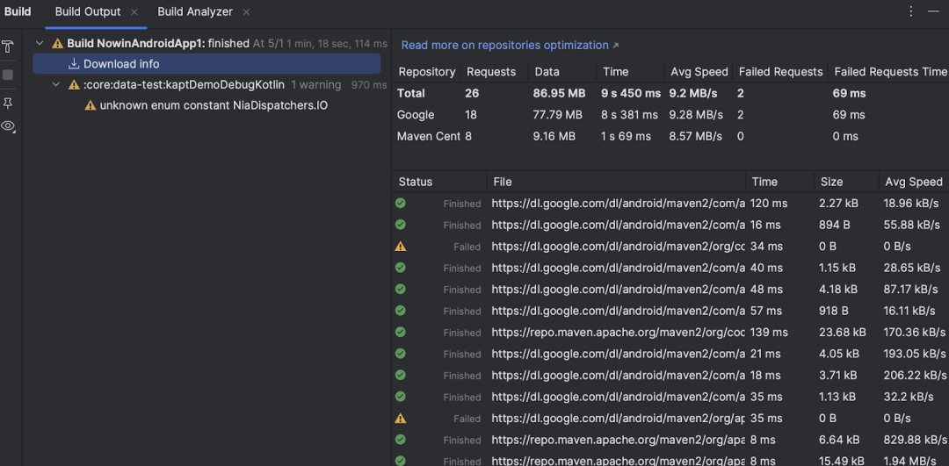The height and width of the screenshot is (466, 949).
Task: Click the Status column header
Action: 416,182
